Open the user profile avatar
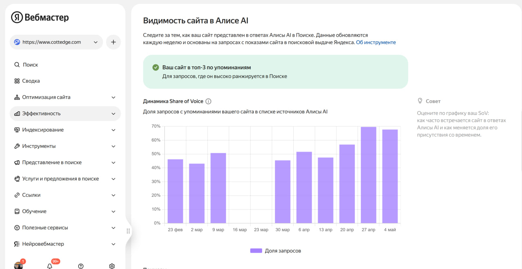 coord(18,266)
